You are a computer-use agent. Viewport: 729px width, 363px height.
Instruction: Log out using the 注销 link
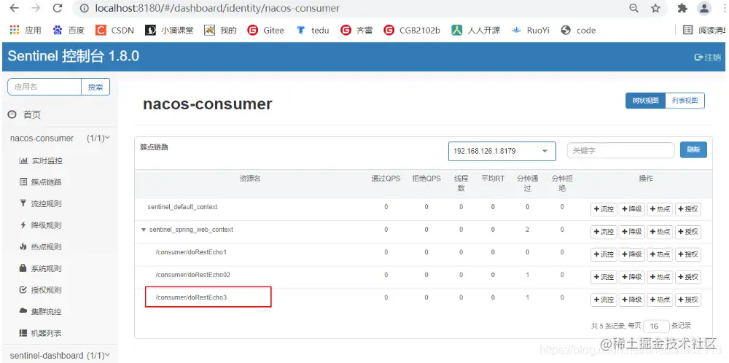708,57
